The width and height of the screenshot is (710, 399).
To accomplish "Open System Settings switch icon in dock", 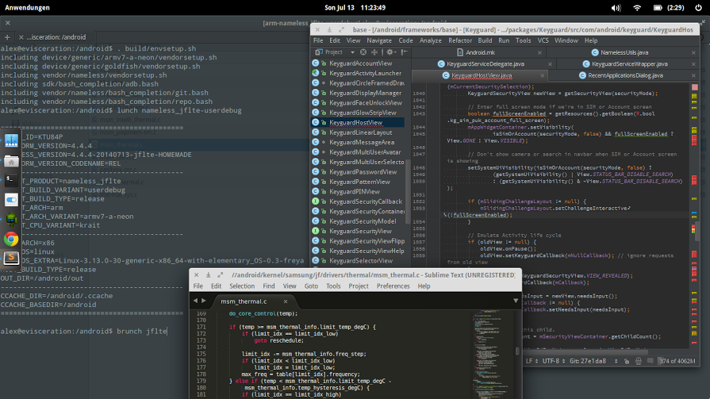I will (11, 200).
